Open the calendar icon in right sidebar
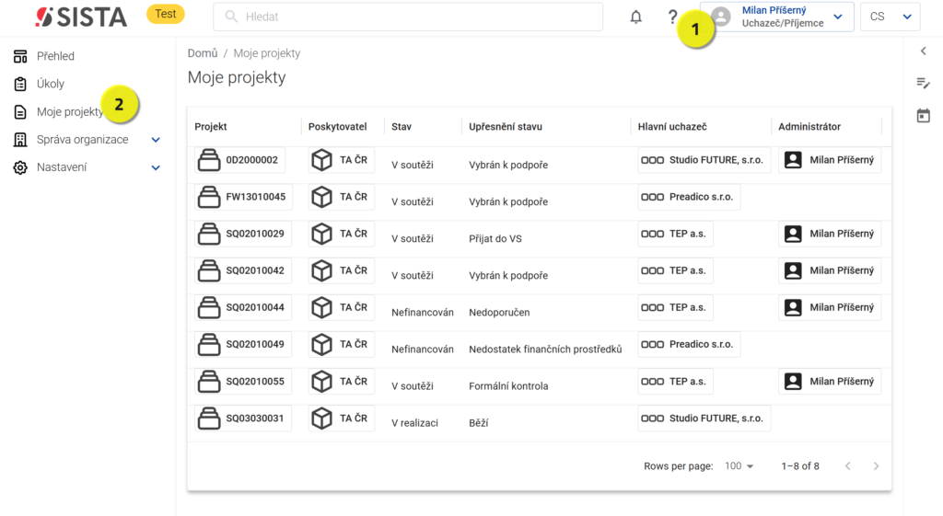This screenshot has height=516, width=943. (x=923, y=116)
